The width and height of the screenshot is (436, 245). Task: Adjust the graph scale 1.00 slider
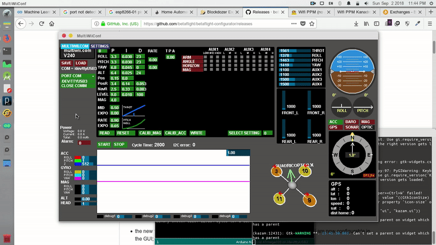pyautogui.click(x=238, y=153)
